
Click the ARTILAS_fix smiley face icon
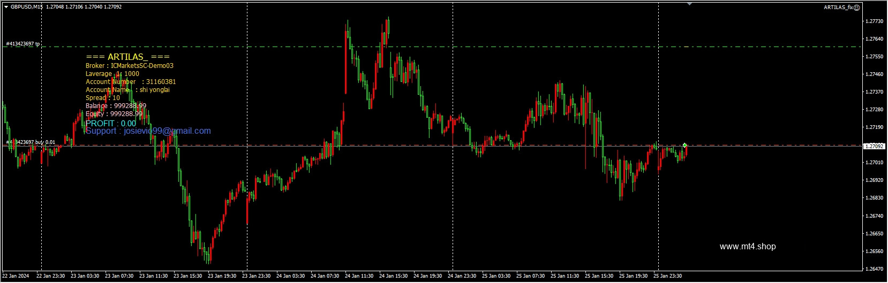856,7
